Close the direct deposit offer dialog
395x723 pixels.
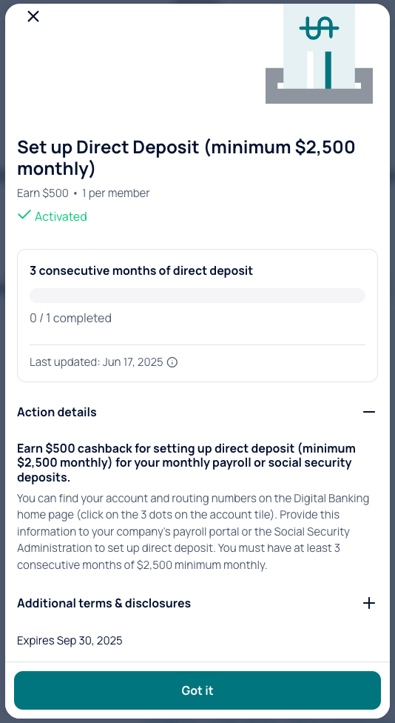[x=33, y=16]
